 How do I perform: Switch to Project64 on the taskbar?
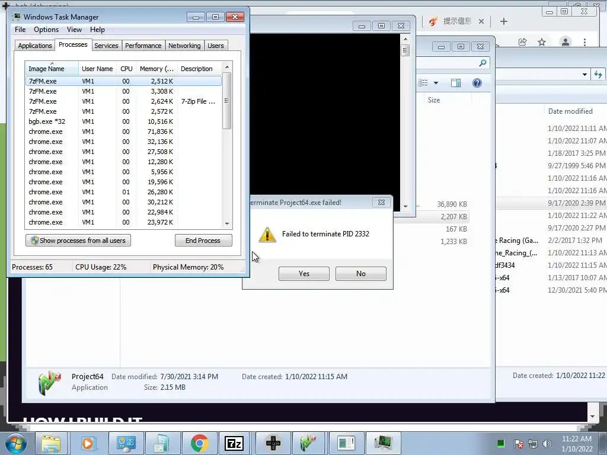click(308, 443)
